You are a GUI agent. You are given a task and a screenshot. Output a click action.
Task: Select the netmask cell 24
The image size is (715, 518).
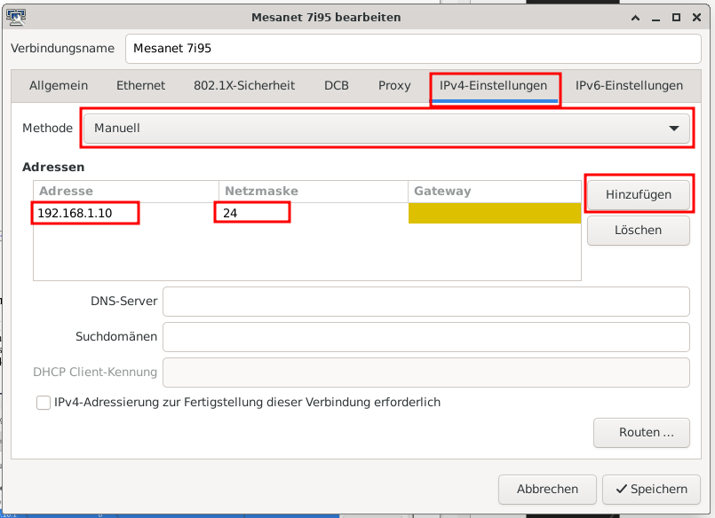[314, 213]
